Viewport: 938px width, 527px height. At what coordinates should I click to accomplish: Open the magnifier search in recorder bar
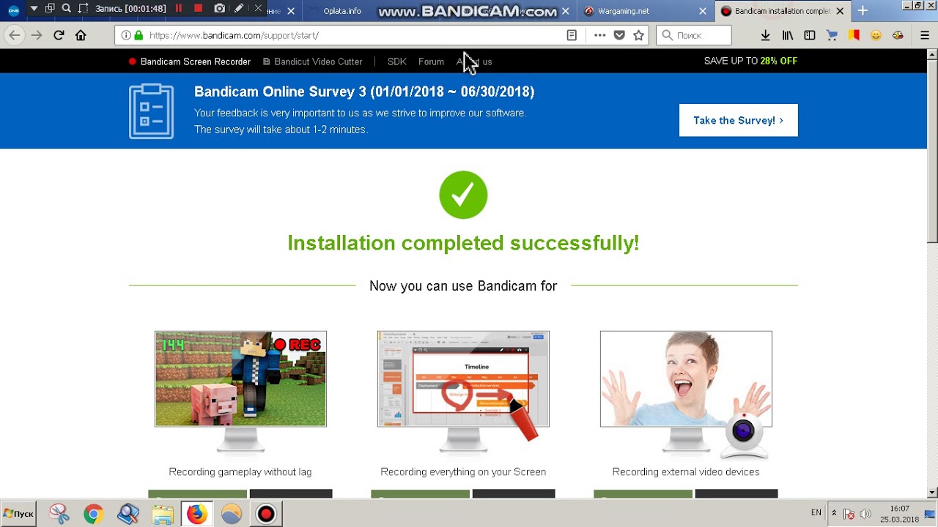point(67,9)
